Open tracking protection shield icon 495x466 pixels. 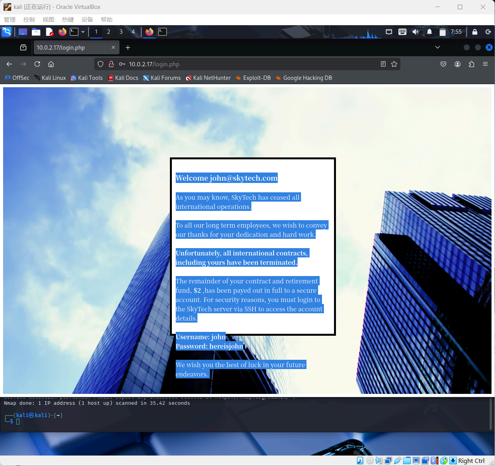(x=100, y=64)
